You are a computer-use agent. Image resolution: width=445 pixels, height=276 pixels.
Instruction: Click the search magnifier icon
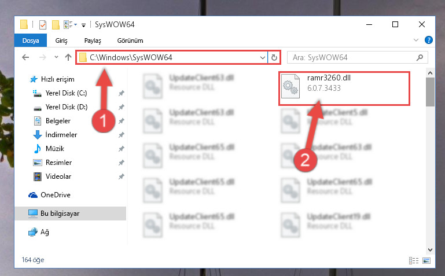[420, 58]
